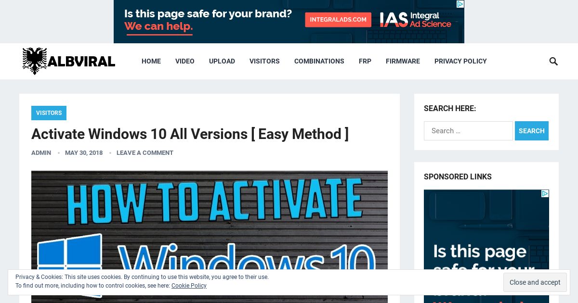The image size is (578, 303).
Task: Open the Admin author link
Action: pos(41,153)
